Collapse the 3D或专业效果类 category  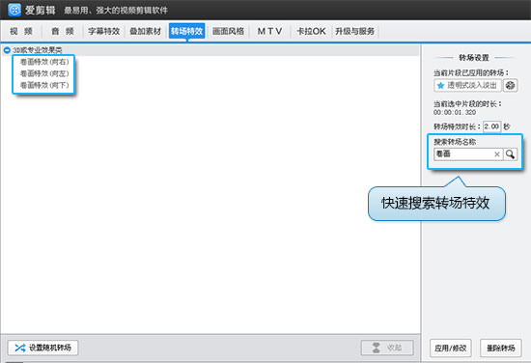tap(7, 50)
